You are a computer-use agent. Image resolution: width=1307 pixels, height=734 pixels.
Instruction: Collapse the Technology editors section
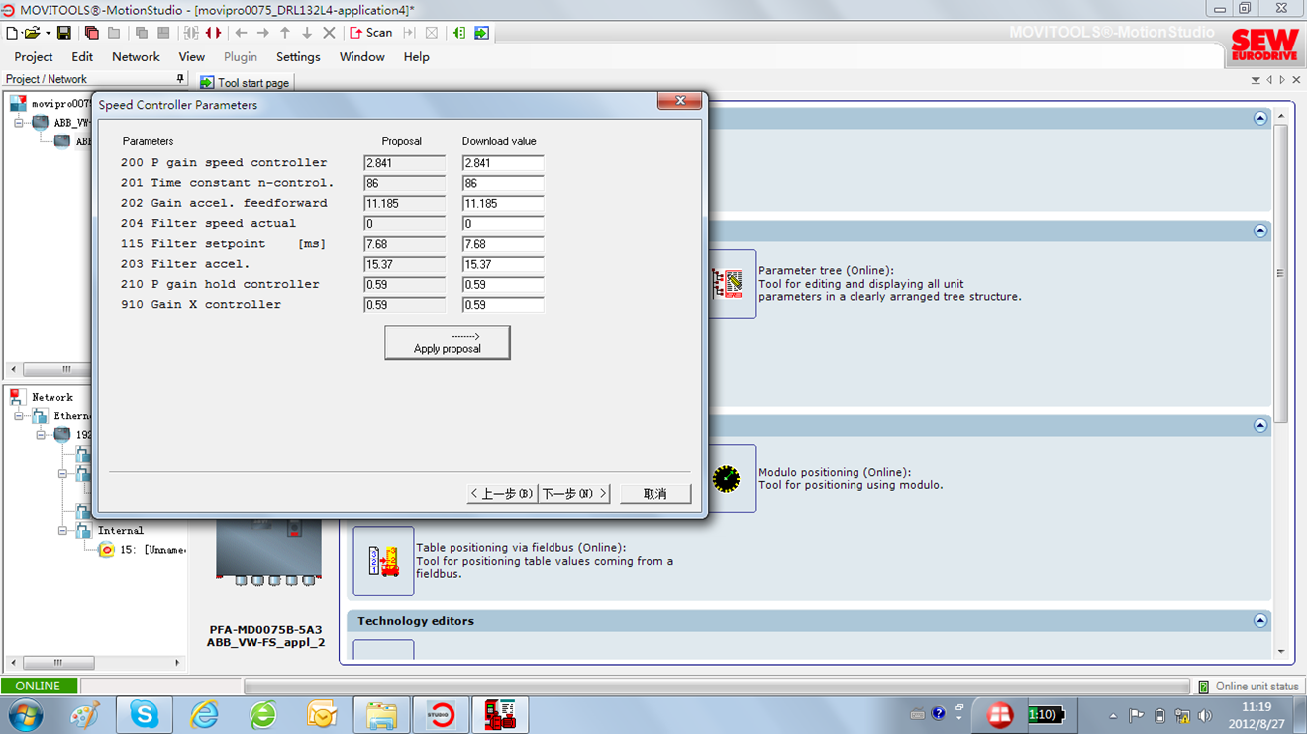pos(1259,621)
